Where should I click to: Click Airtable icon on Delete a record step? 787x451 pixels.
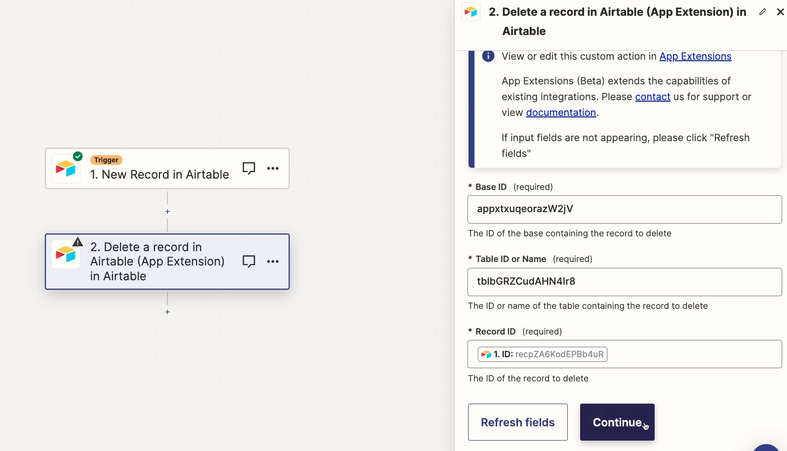pos(66,255)
